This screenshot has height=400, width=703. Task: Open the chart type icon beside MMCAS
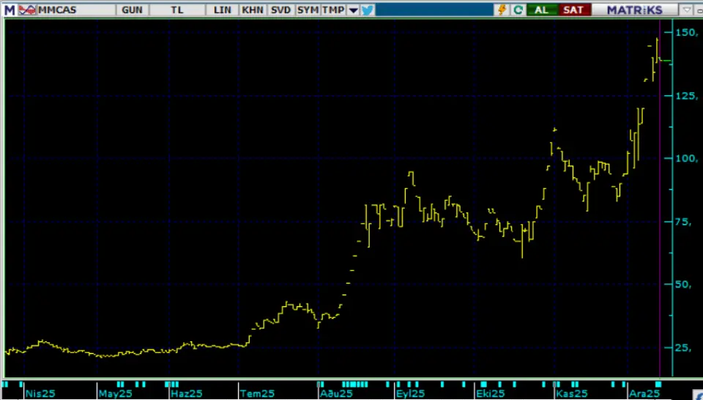tap(26, 10)
